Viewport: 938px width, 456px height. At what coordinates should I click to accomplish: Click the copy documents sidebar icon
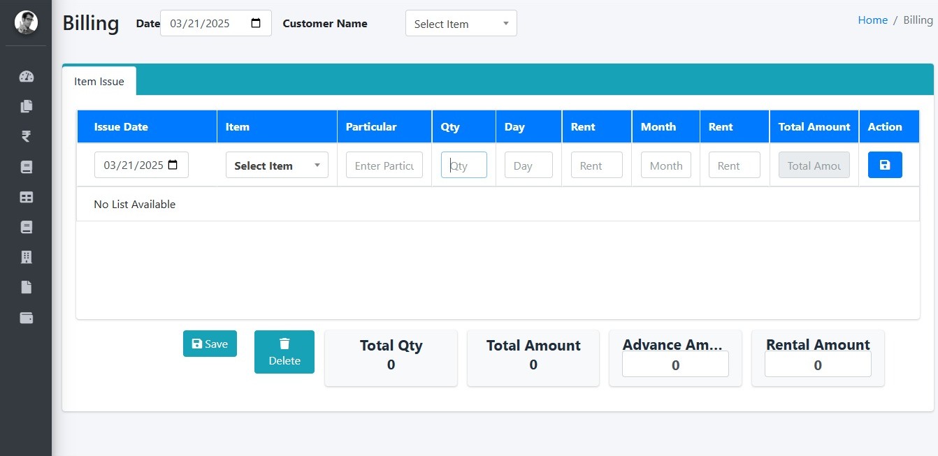pyautogui.click(x=27, y=107)
